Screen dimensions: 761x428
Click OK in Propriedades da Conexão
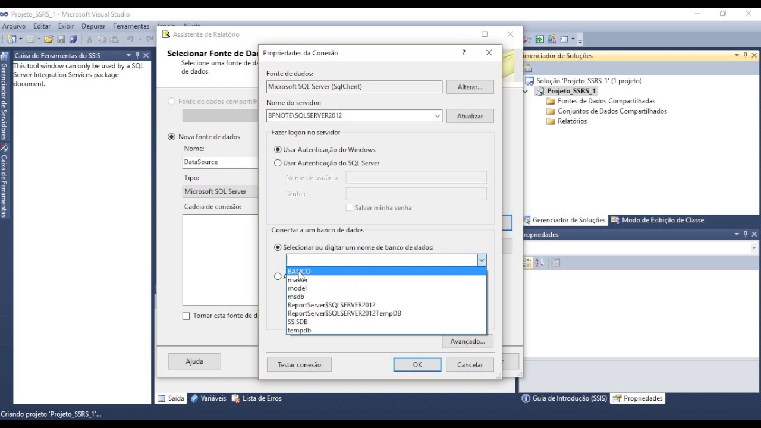click(x=417, y=365)
